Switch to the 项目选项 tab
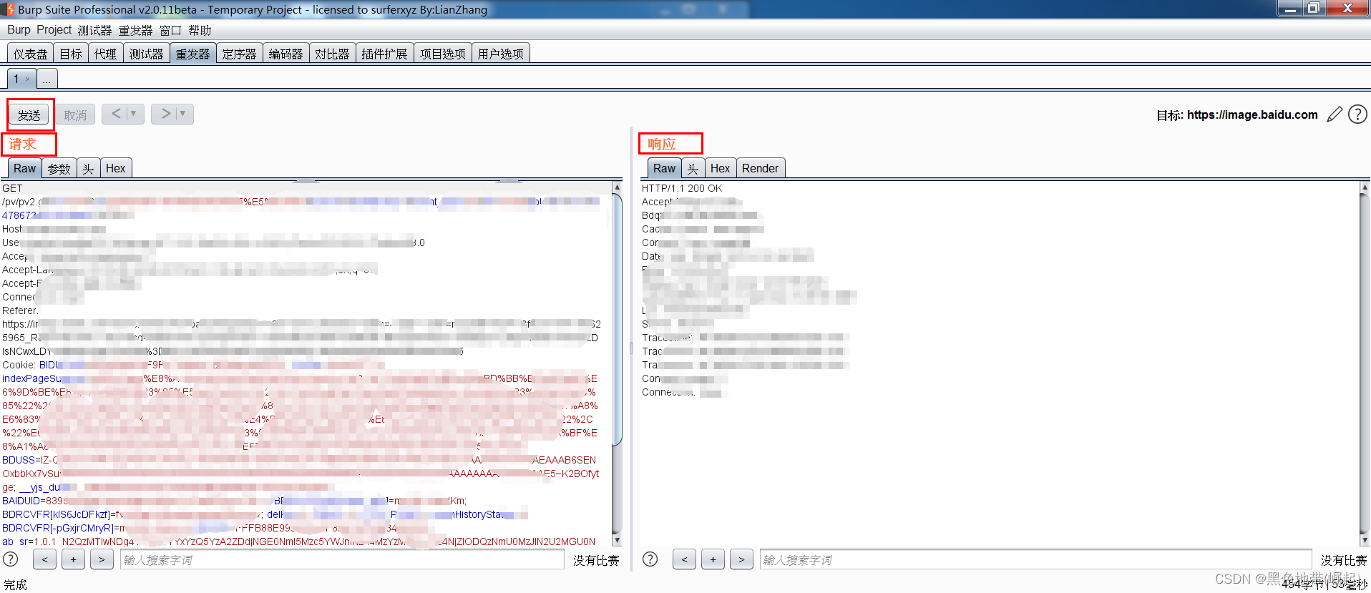 pyautogui.click(x=442, y=54)
